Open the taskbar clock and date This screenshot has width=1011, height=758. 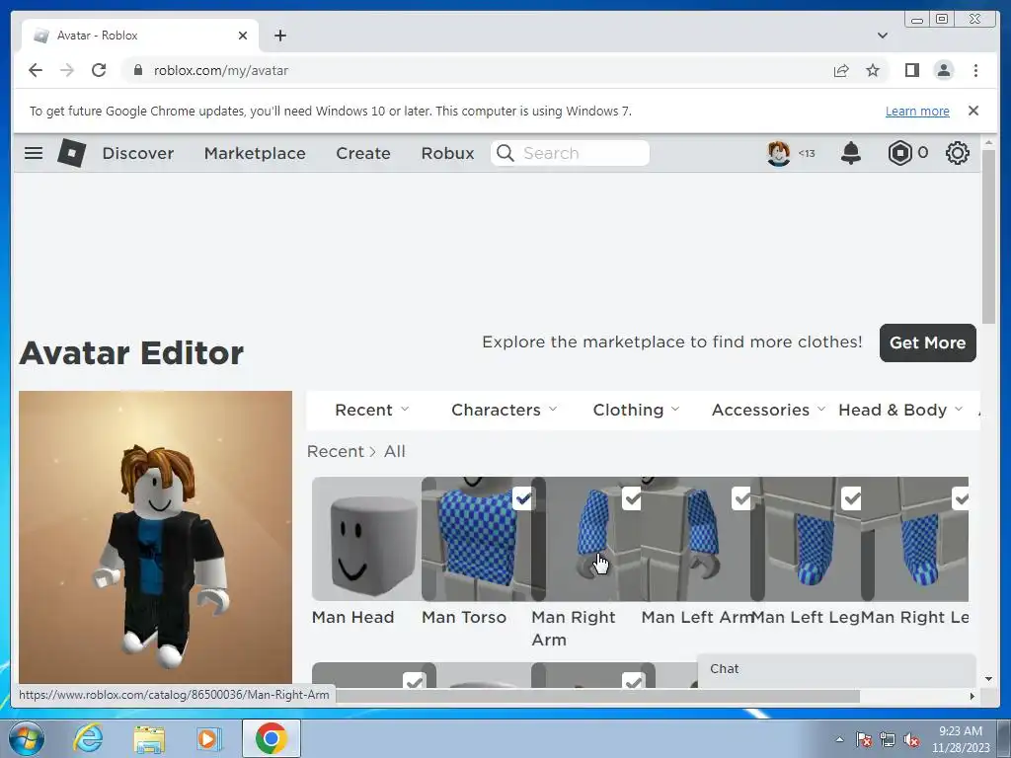pyautogui.click(x=960, y=738)
